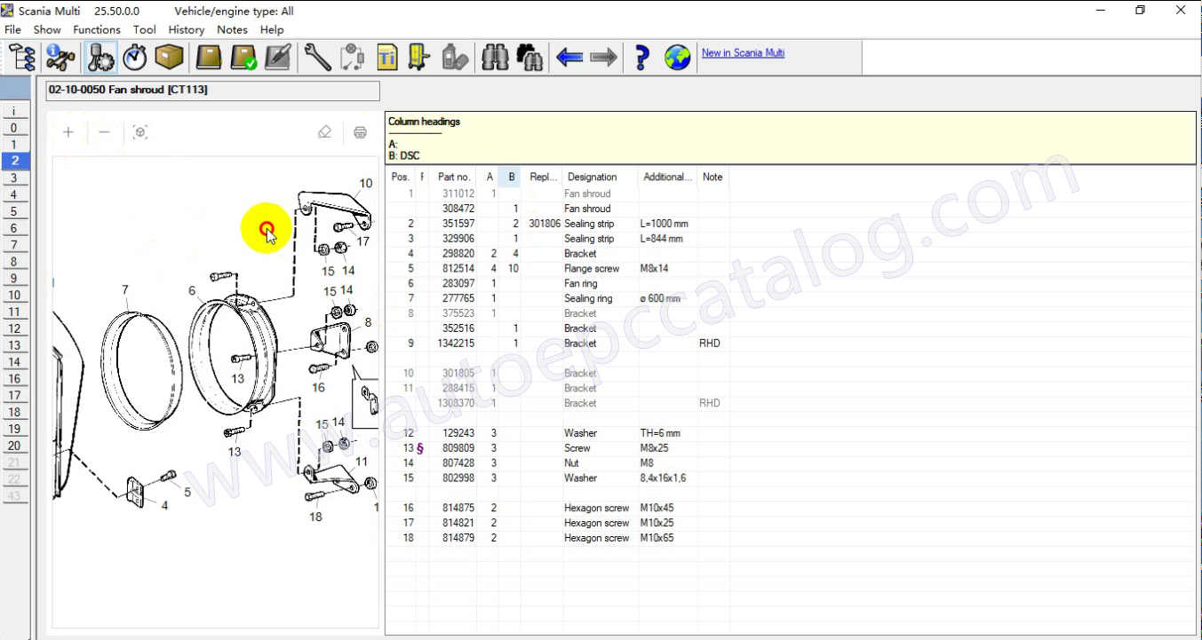Click the Pos. column header
The image size is (1202, 640).
(x=401, y=177)
